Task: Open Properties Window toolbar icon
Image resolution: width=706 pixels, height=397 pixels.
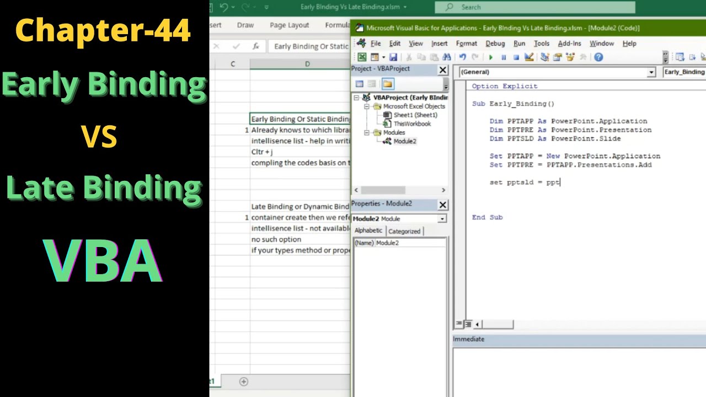Action: [558, 57]
